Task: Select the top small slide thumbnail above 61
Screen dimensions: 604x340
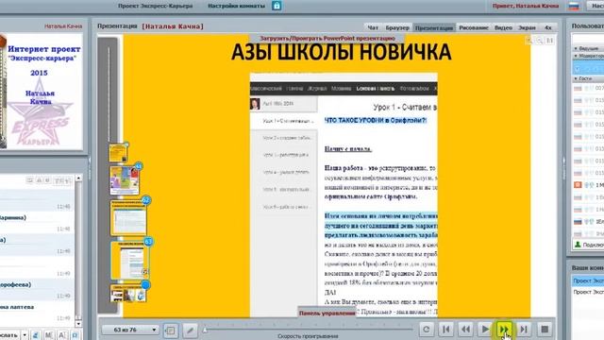Action: pyautogui.click(x=118, y=153)
